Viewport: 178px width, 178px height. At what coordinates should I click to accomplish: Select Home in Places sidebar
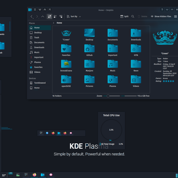click(40, 28)
